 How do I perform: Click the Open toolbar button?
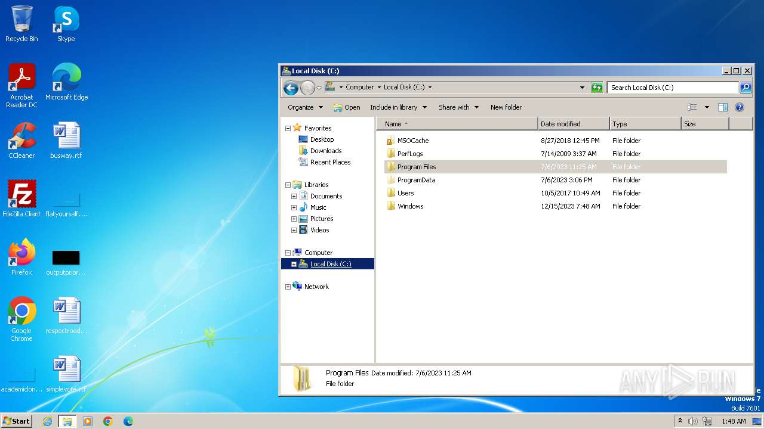click(347, 107)
